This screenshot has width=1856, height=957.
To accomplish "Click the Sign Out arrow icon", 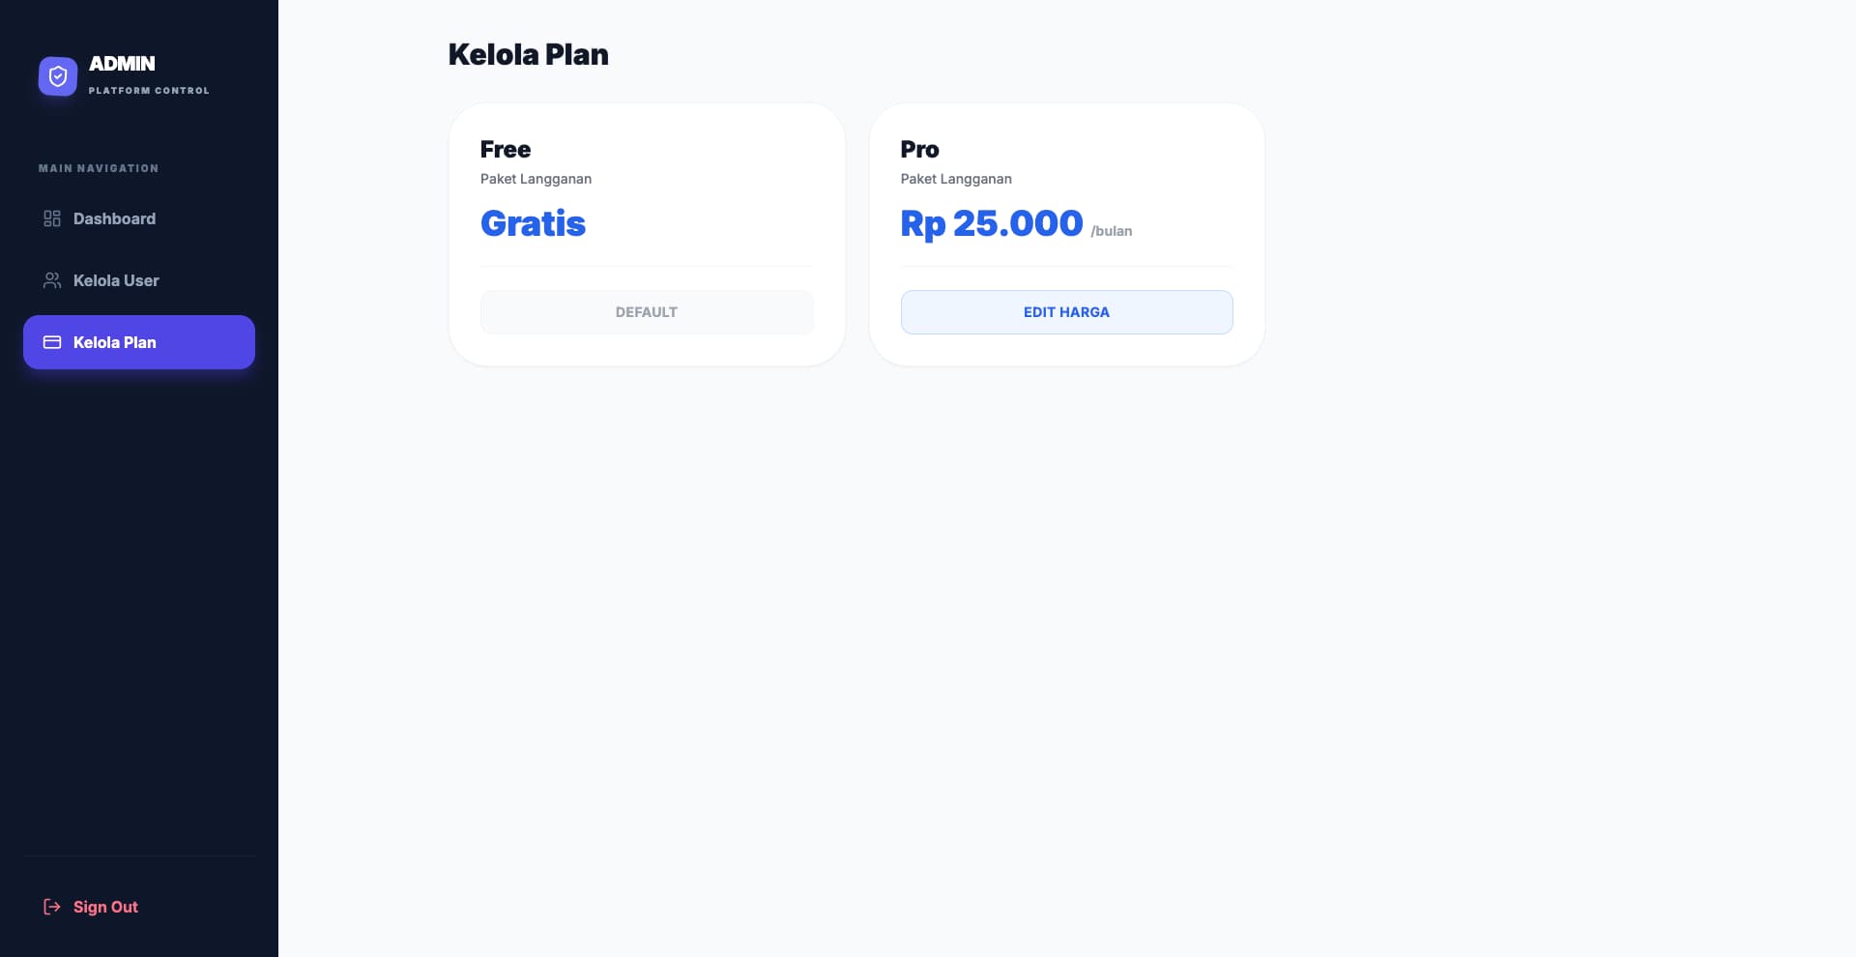I will point(52,907).
